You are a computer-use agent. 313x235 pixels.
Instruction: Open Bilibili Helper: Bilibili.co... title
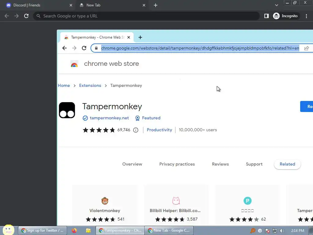click(175, 211)
